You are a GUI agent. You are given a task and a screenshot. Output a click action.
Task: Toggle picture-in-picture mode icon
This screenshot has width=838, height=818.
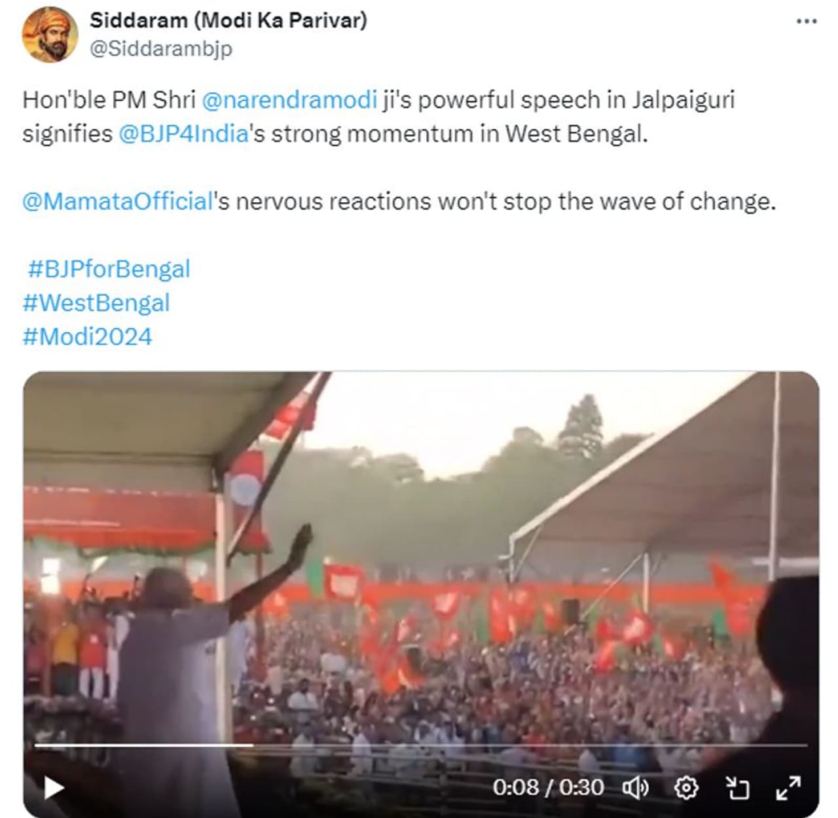(x=738, y=788)
